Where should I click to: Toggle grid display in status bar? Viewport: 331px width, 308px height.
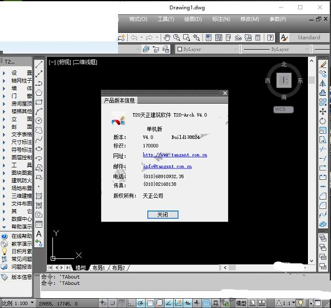click(121, 303)
